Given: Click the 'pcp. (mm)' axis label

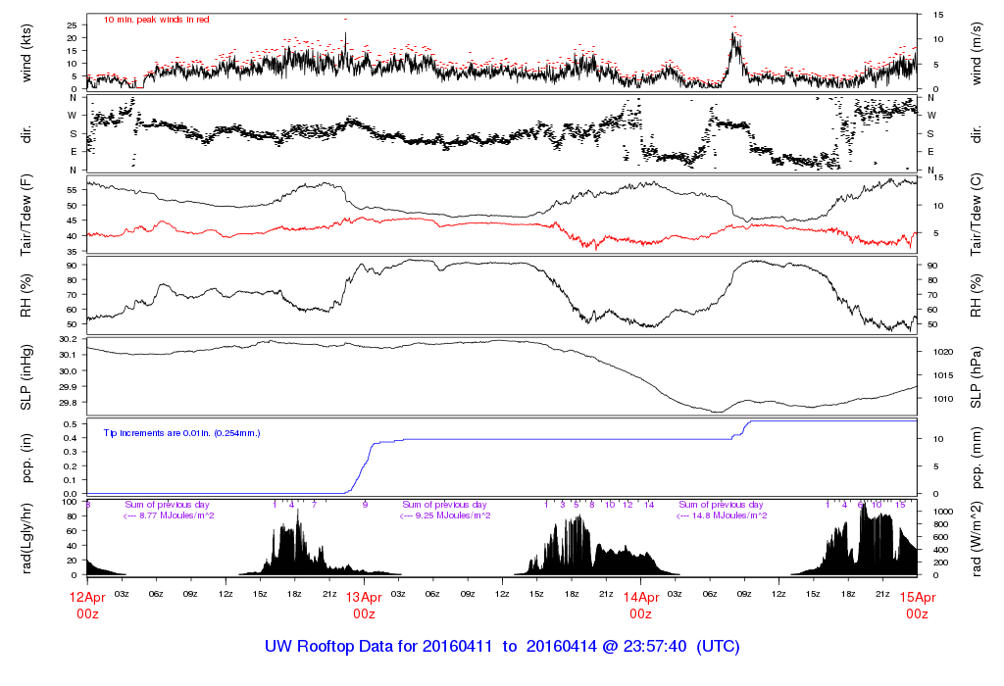Looking at the screenshot, I should 976,459.
